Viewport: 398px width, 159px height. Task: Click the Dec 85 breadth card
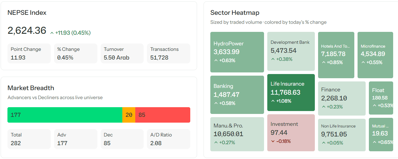coord(122,139)
